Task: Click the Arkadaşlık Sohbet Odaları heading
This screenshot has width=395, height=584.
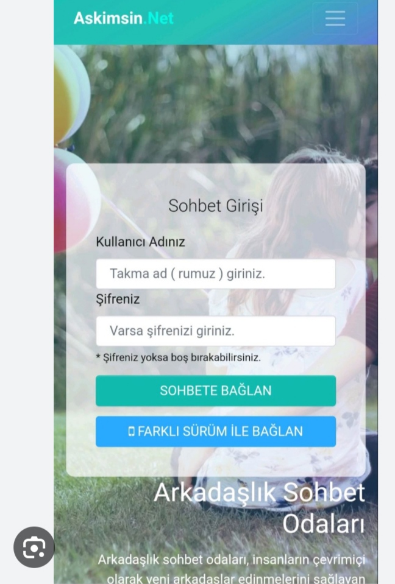Action: pos(259,508)
